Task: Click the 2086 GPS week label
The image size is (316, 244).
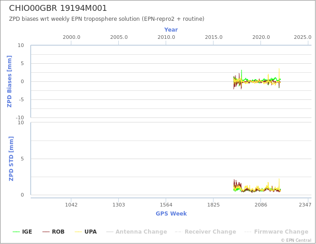Action: point(261,205)
